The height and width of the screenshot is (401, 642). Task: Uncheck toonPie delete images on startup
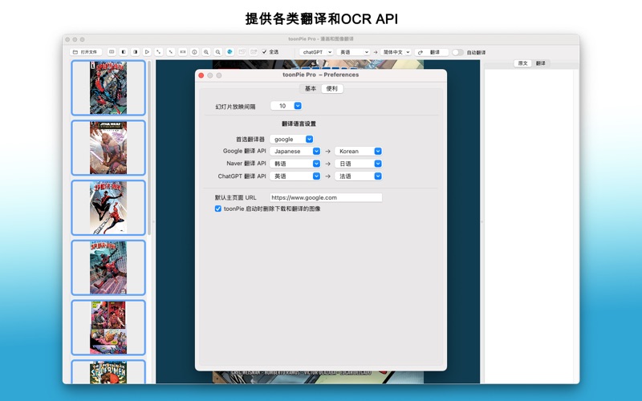[218, 209]
